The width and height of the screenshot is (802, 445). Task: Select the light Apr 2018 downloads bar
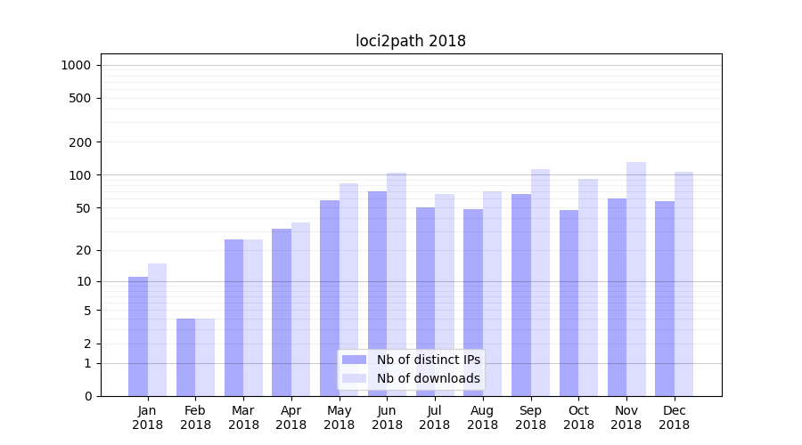pyautogui.click(x=300, y=309)
